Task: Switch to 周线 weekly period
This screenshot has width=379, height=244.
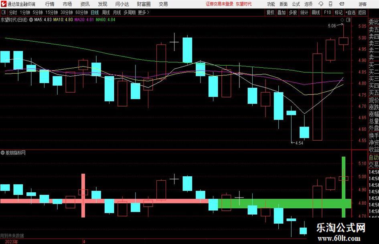Action: [106, 12]
